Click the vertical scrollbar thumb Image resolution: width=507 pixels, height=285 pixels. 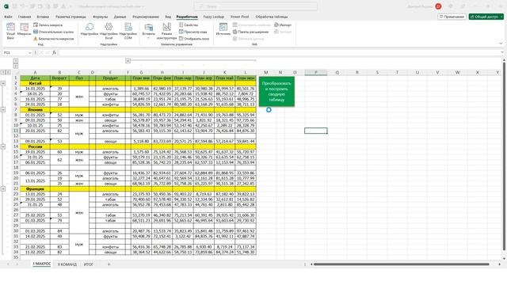pos(504,157)
